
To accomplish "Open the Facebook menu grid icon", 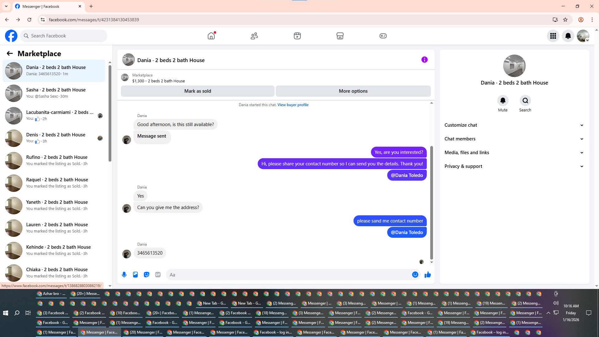I will click(553, 36).
